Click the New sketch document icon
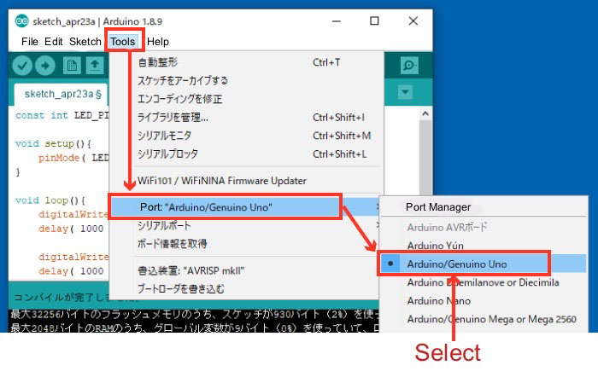The image size is (598, 377). pos(72,66)
